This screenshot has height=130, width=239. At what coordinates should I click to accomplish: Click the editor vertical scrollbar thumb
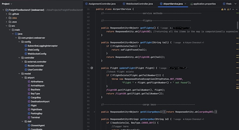(x=238, y=25)
